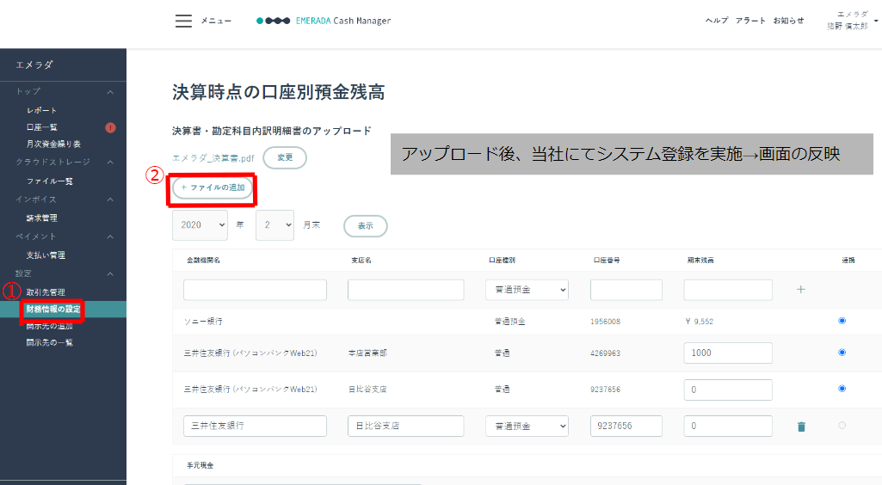Click the 三井住友銀行 bank name input
Screen dimensions: 882x485
tap(255, 426)
